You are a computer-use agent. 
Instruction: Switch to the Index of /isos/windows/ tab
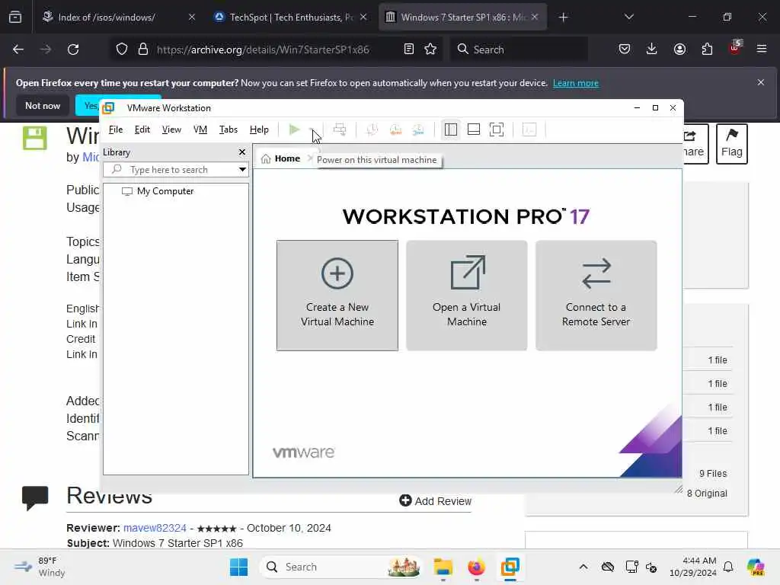[x=107, y=18]
